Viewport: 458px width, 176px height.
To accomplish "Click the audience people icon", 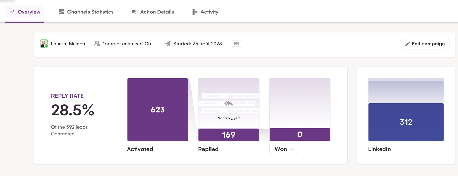I will coord(97,44).
